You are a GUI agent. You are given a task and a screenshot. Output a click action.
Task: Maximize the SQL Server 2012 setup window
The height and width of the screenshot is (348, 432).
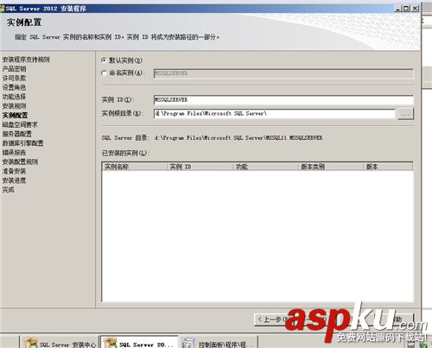click(x=406, y=9)
